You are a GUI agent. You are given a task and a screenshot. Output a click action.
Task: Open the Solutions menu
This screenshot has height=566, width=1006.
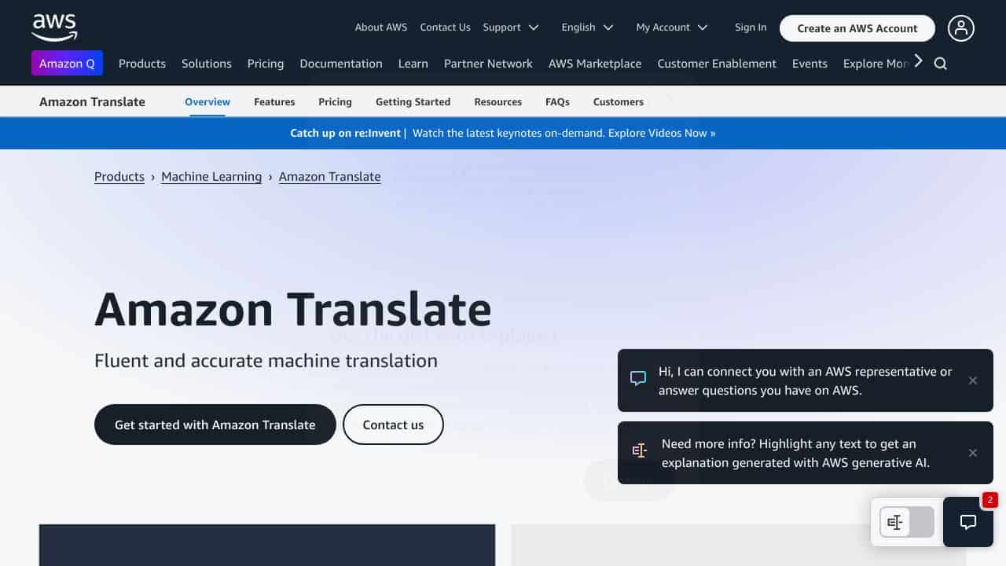pos(207,64)
